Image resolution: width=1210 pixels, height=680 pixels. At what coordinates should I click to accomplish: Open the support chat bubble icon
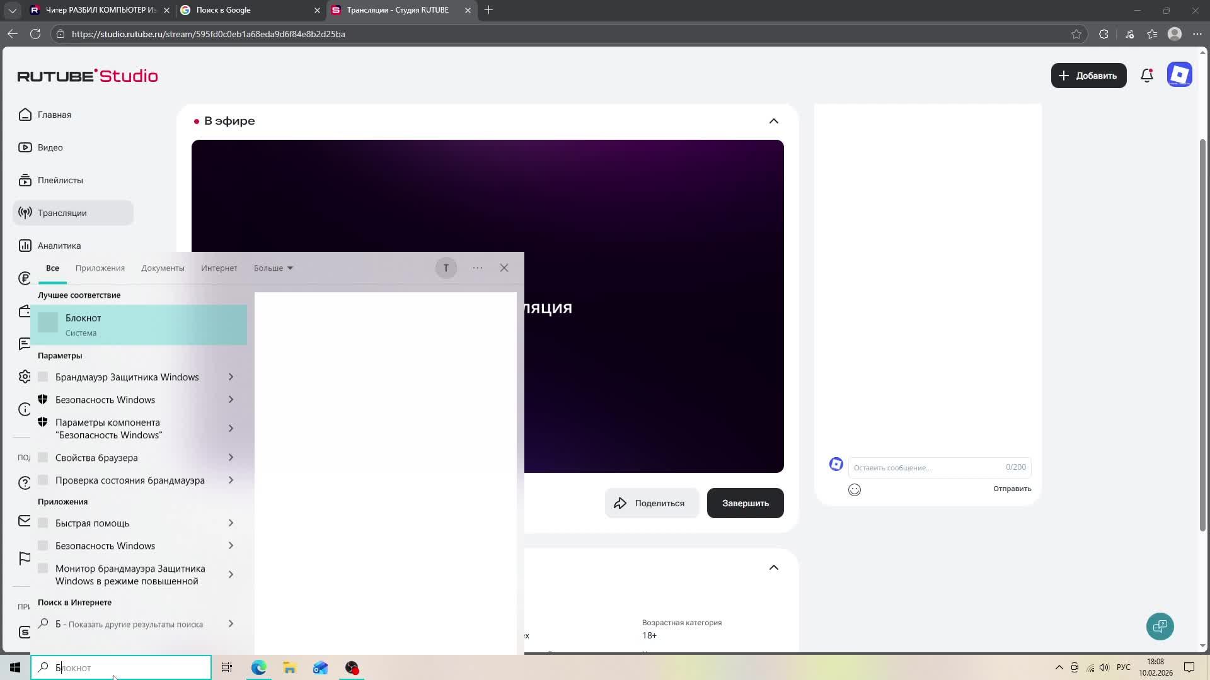tap(1160, 626)
